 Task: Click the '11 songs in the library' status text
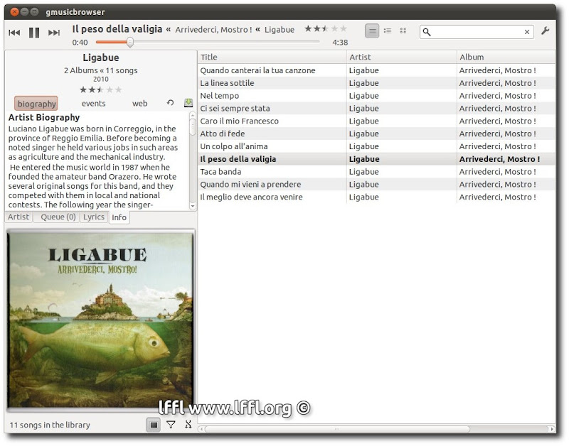[50, 425]
